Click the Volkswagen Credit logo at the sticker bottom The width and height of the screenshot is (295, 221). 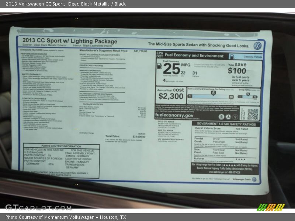[254, 179]
